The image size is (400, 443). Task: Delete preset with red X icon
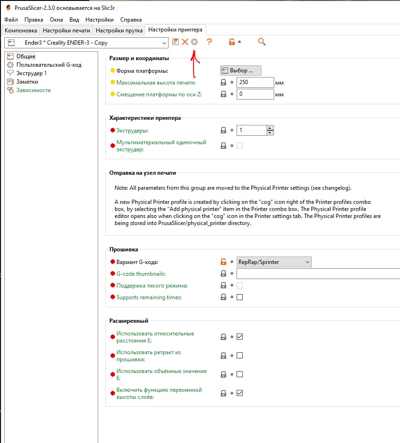[x=185, y=42]
